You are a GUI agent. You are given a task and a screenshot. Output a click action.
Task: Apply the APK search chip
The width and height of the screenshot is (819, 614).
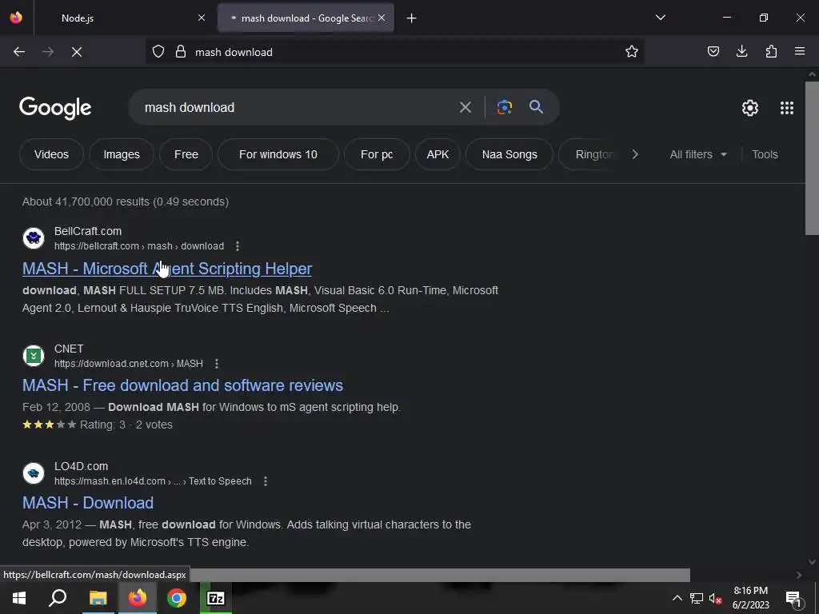437,154
